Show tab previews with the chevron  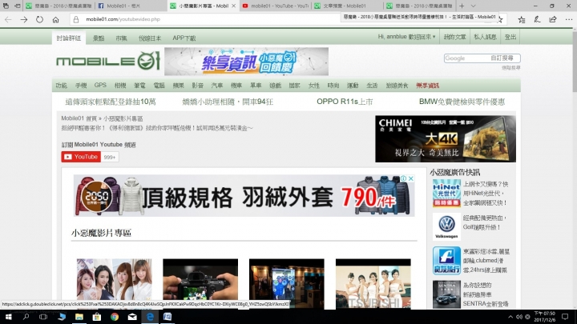pos(474,6)
